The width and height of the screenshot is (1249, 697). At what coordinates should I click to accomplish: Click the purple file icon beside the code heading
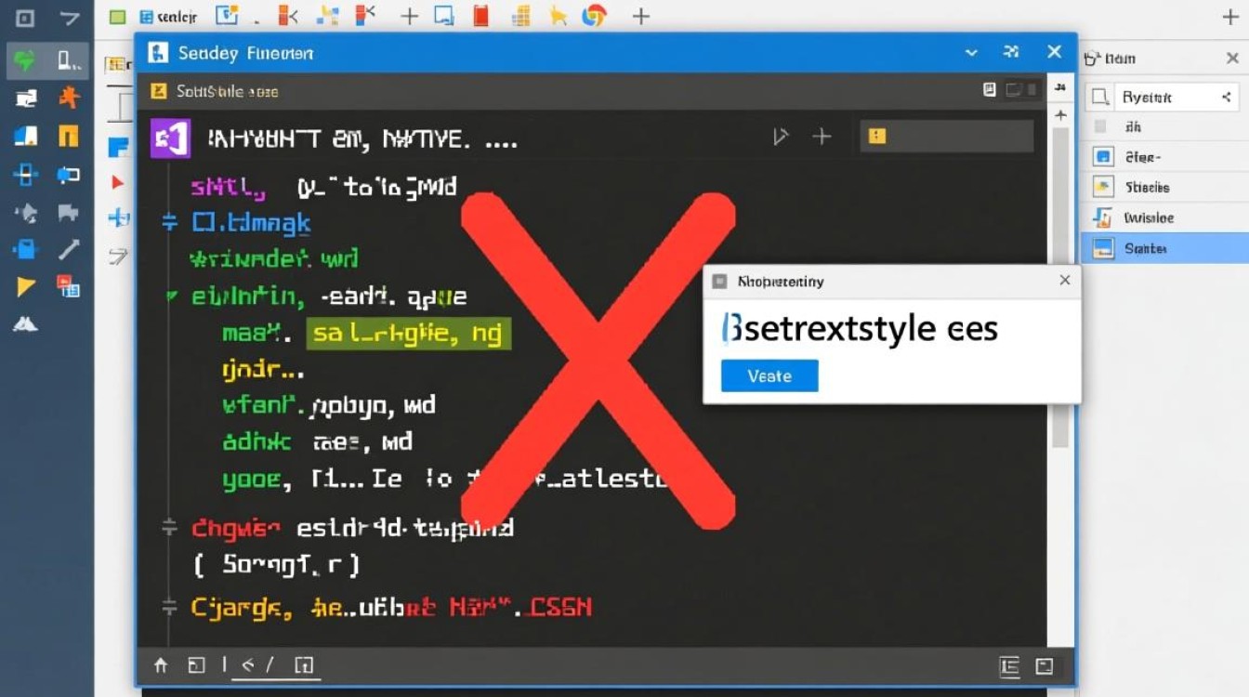(170, 138)
